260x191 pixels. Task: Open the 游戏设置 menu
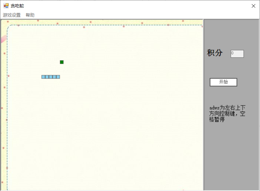tap(11, 15)
